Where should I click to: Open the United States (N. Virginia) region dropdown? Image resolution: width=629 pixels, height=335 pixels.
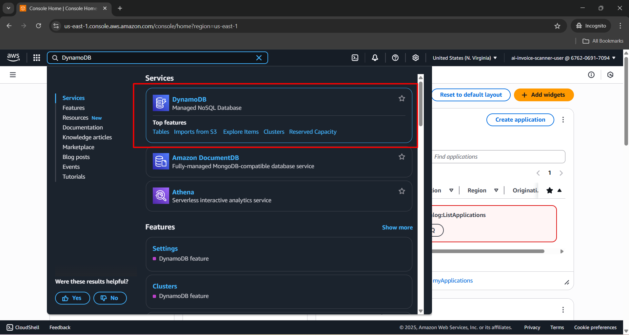[x=464, y=58]
